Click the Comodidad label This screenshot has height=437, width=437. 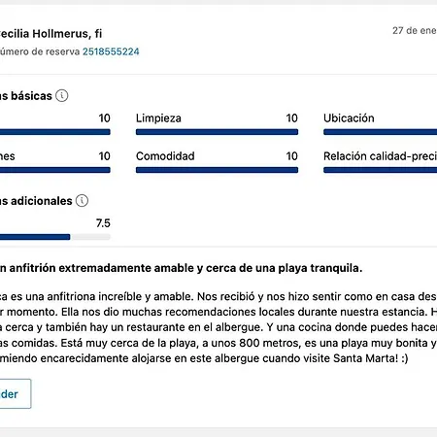(165, 156)
